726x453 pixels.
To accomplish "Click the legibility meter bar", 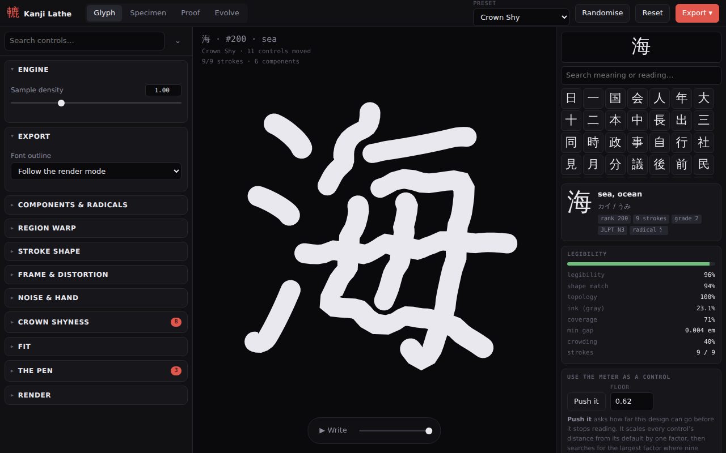I will pos(641,264).
